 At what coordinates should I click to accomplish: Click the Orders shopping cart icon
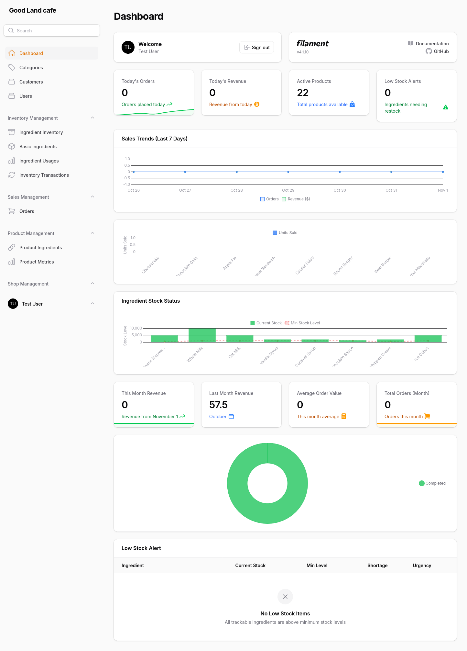coord(12,211)
